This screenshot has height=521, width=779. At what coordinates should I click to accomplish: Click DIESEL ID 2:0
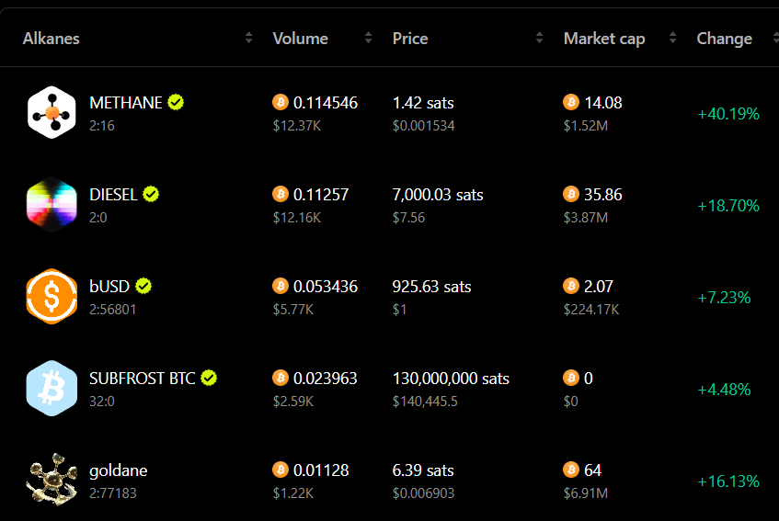pos(97,218)
